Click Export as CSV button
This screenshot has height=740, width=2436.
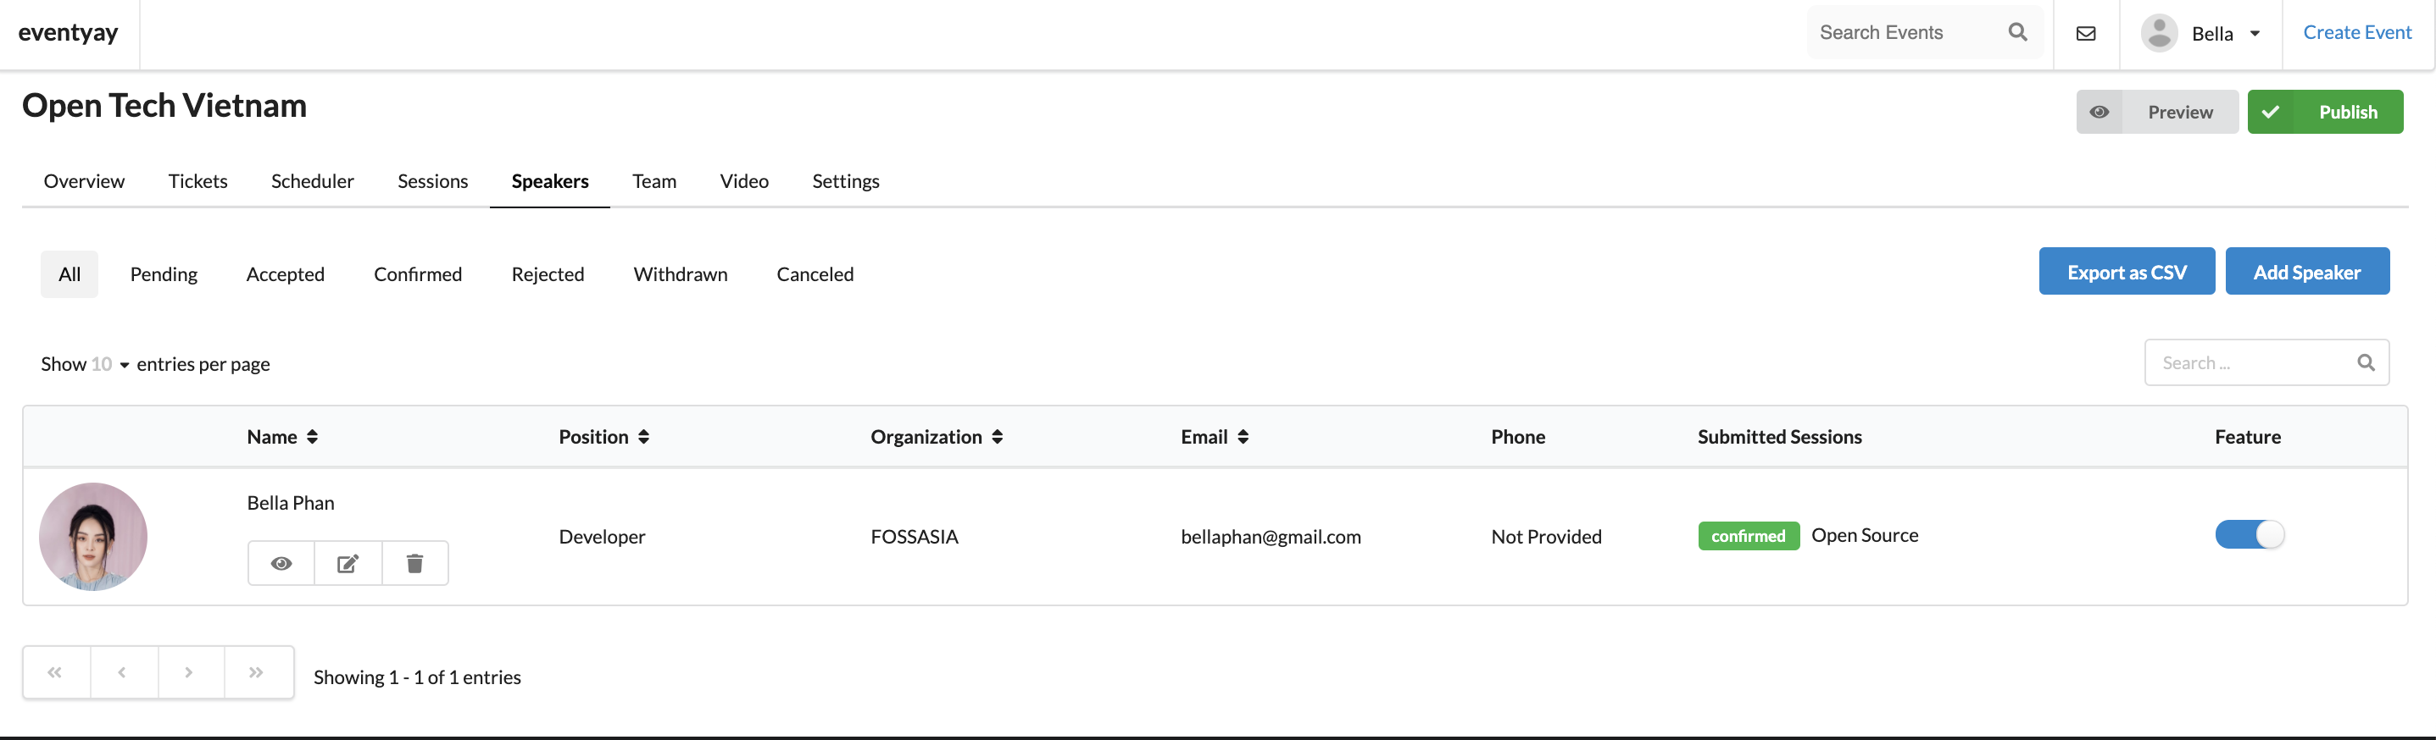click(x=2126, y=272)
